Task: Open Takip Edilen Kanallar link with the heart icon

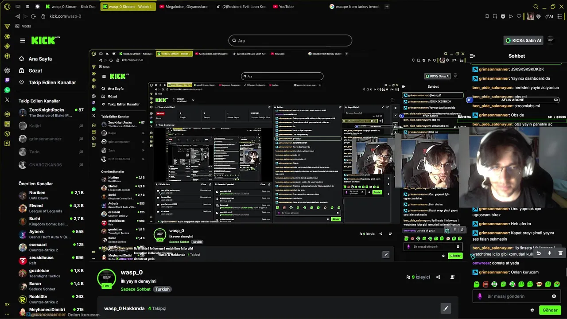Action: (x=47, y=82)
